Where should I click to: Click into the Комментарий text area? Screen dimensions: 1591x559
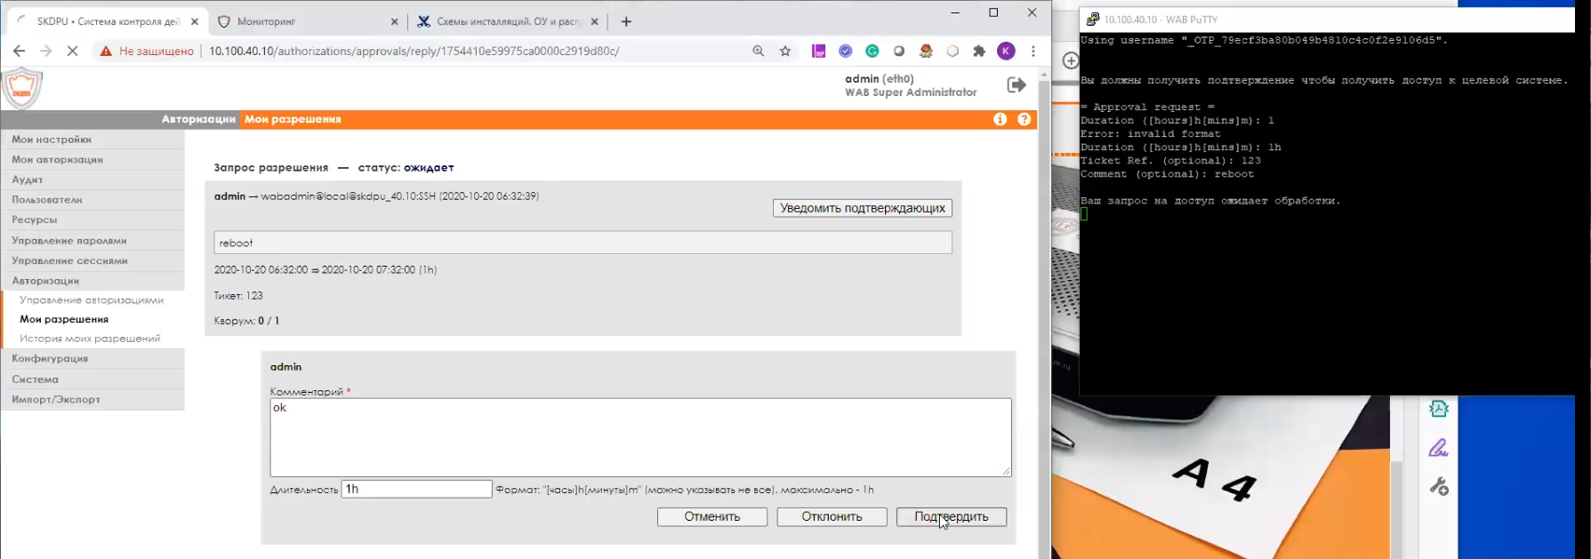640,437
